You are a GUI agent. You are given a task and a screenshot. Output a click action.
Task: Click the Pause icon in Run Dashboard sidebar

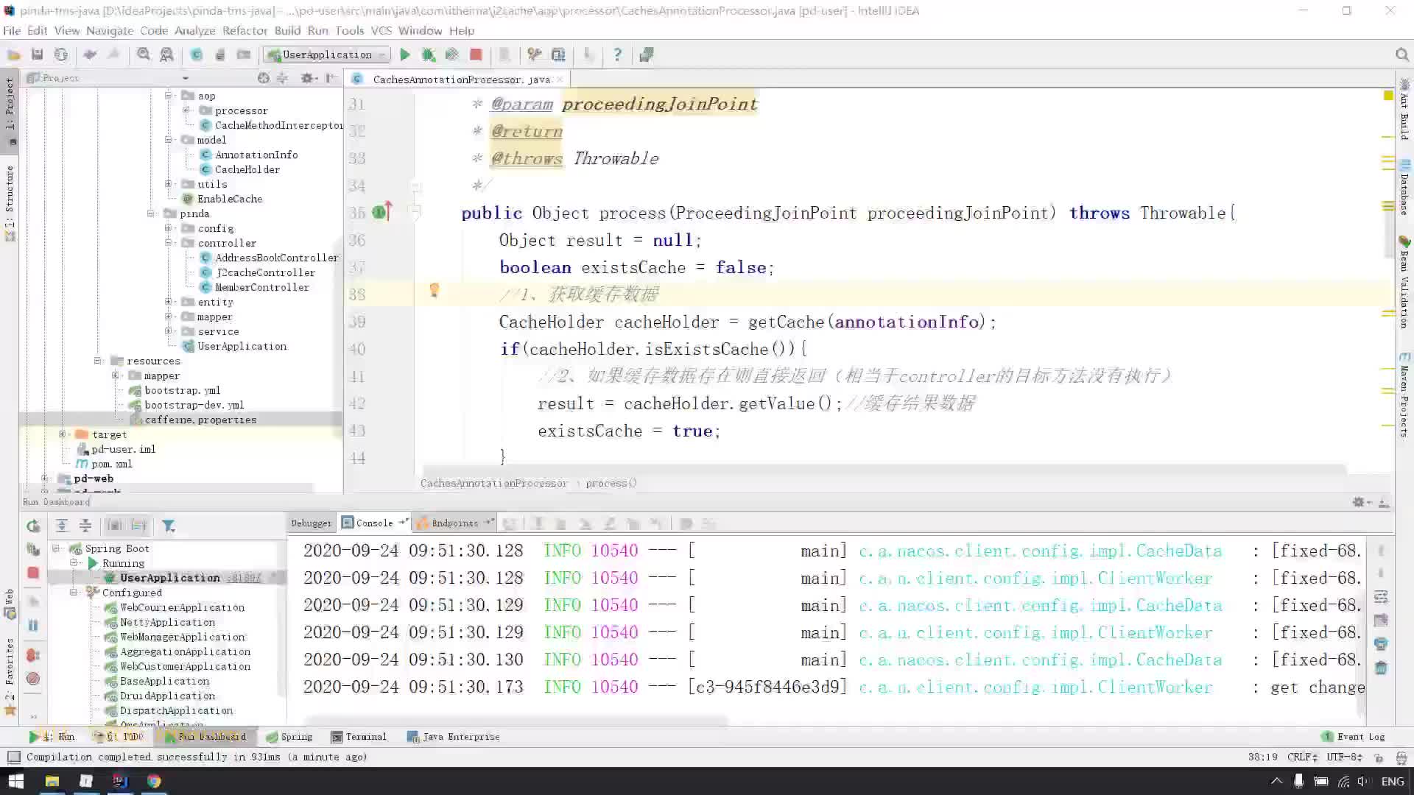pyautogui.click(x=33, y=625)
